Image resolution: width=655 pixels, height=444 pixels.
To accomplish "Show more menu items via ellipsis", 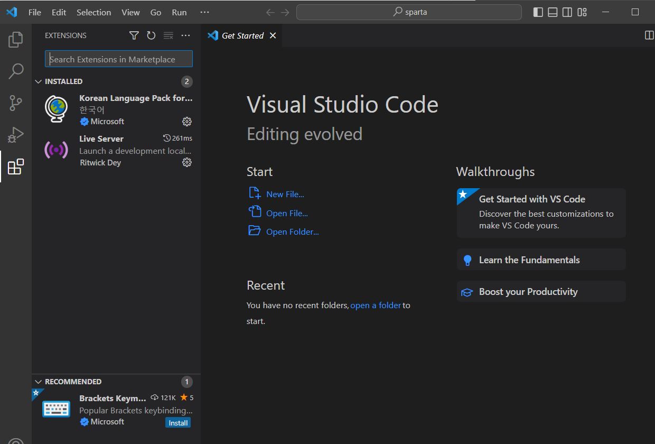I will coord(205,12).
